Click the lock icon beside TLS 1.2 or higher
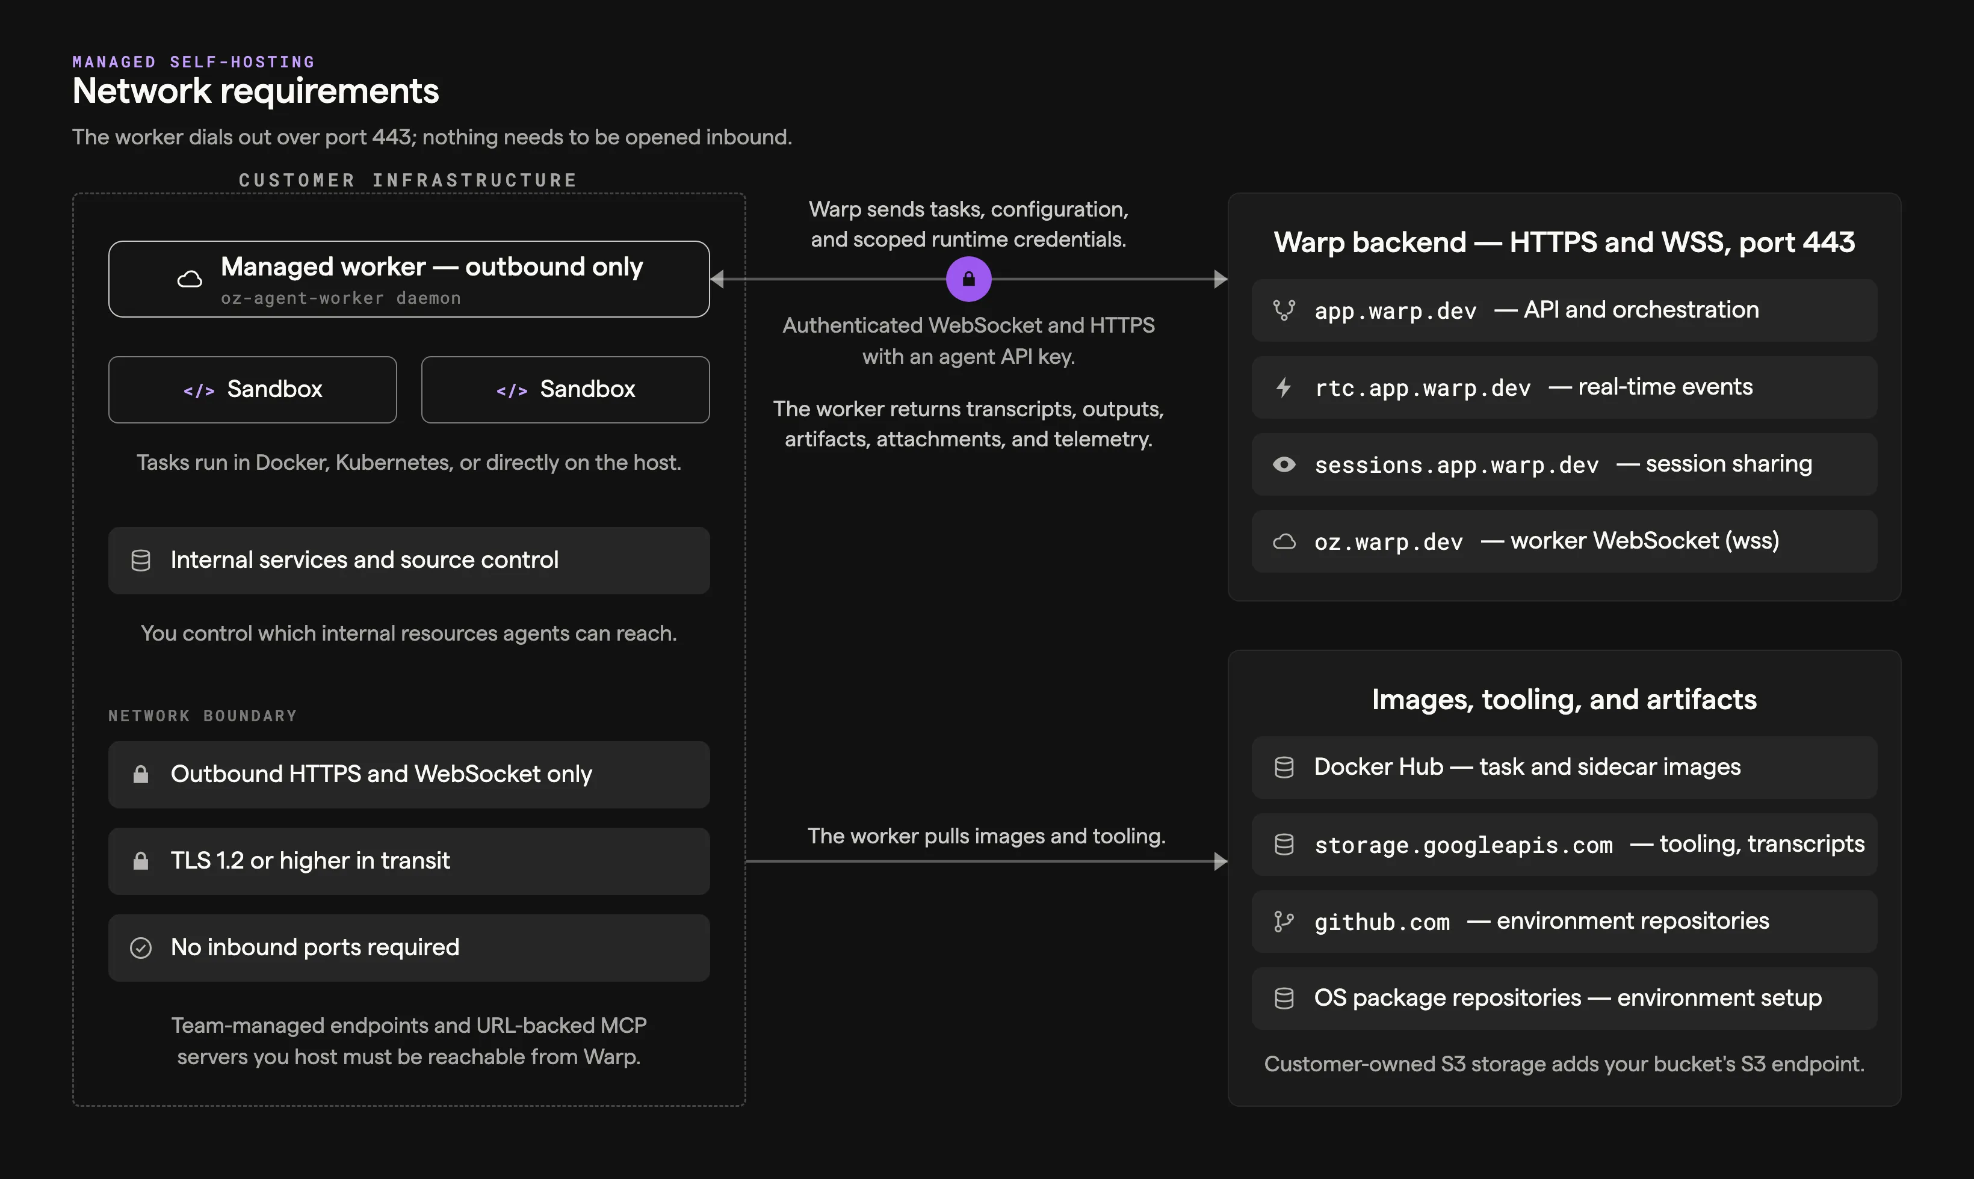The image size is (1974, 1179). [141, 860]
